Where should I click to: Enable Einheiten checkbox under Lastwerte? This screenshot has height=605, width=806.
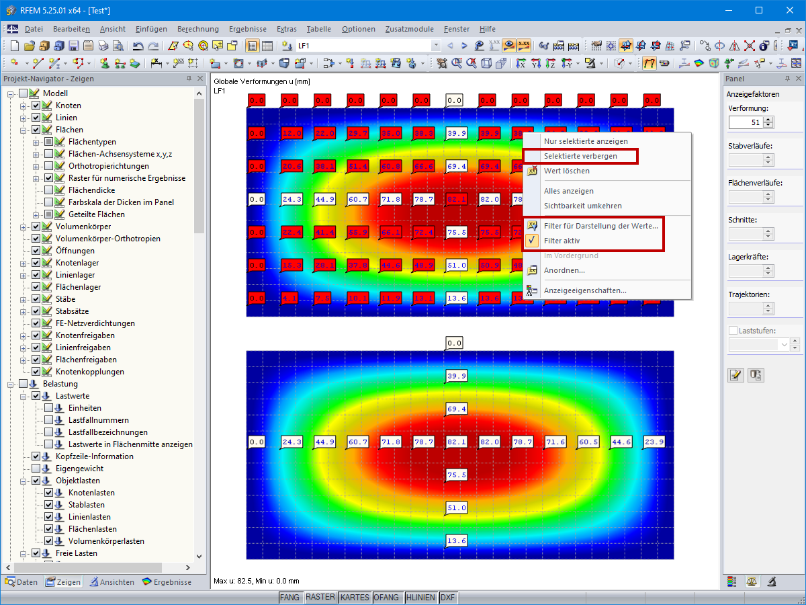(x=49, y=408)
